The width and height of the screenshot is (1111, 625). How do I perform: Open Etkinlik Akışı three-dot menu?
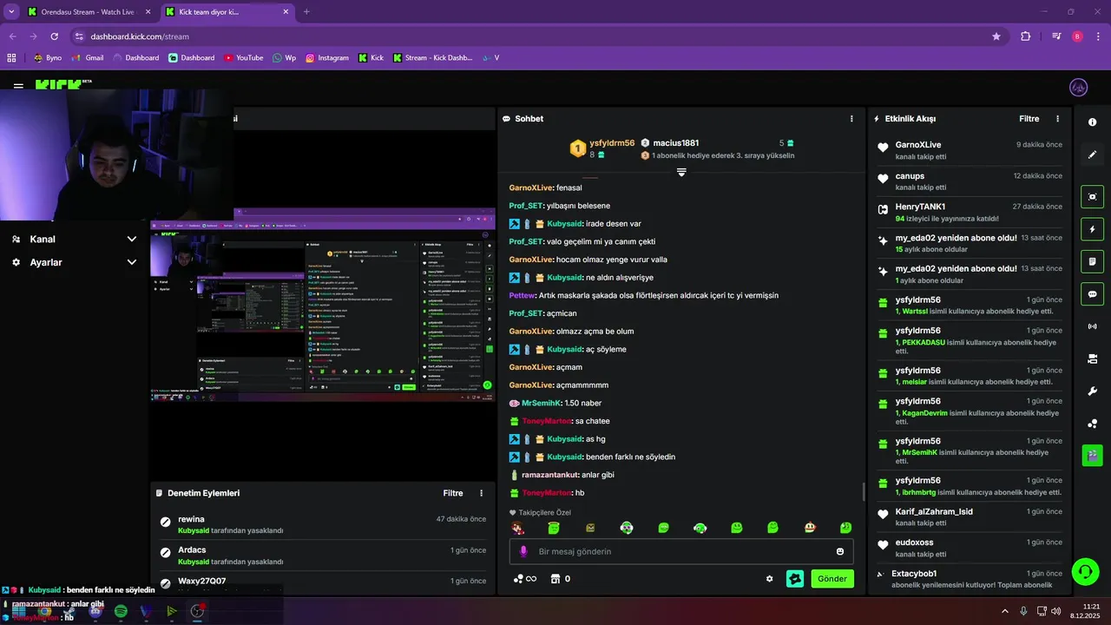pos(1057,119)
